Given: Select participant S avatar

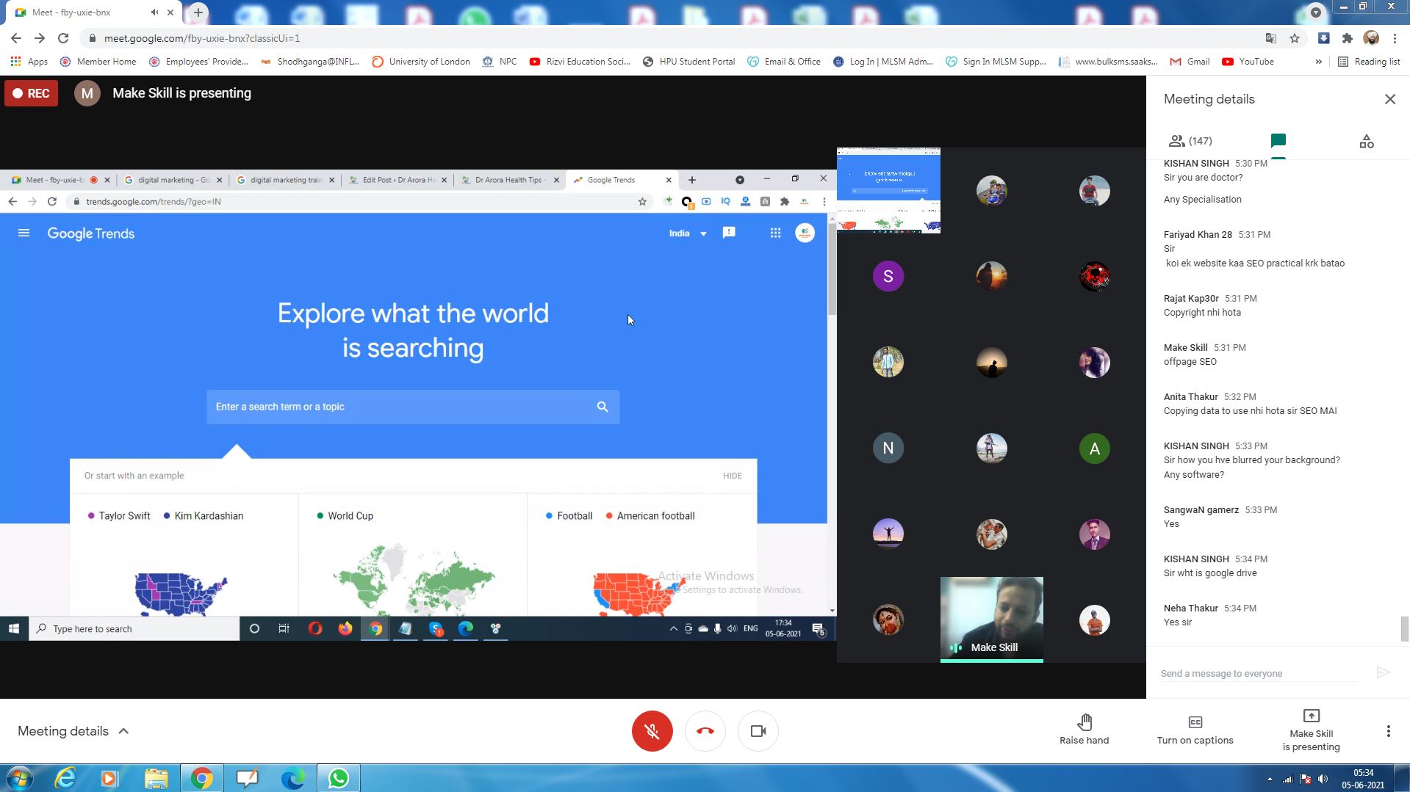Looking at the screenshot, I should click(x=888, y=276).
